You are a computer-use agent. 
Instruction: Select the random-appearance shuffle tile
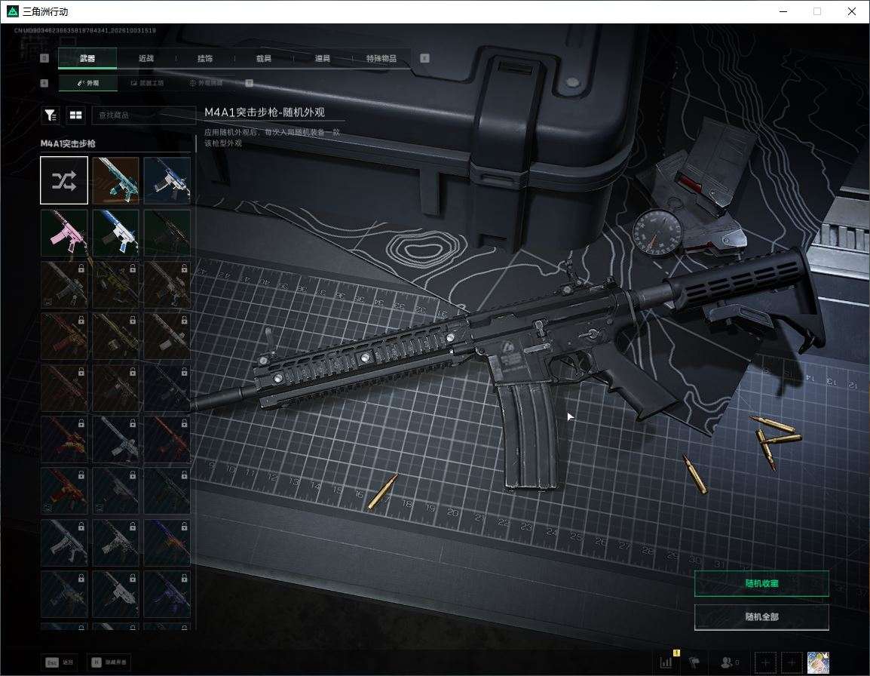(64, 180)
